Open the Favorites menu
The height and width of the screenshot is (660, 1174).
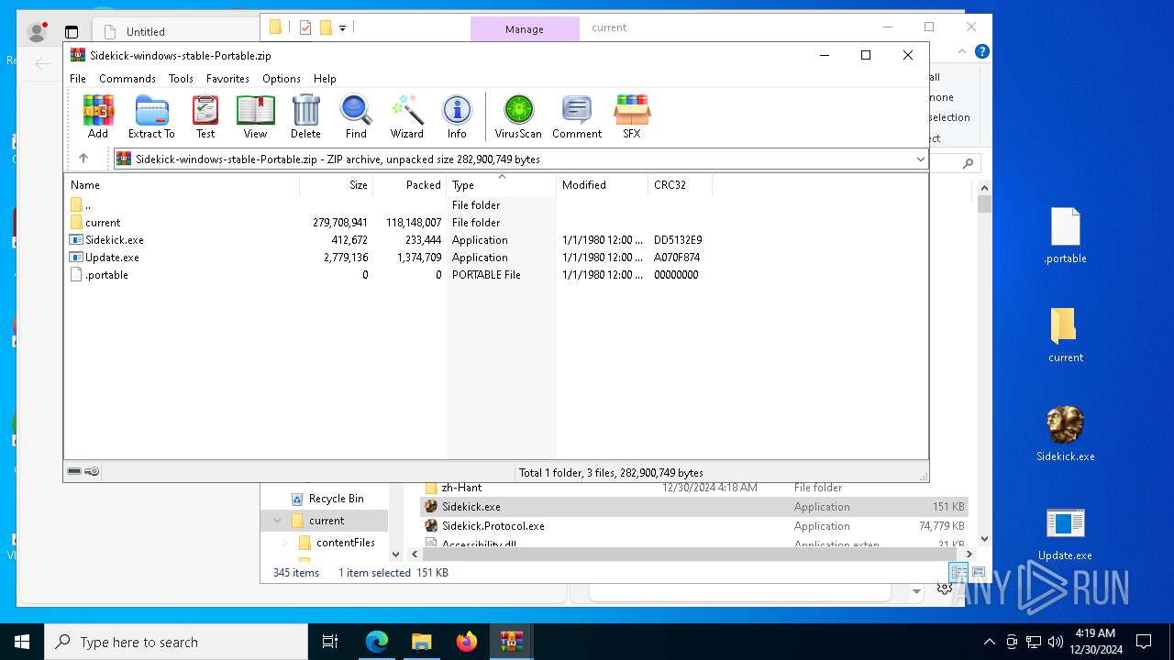(x=227, y=79)
